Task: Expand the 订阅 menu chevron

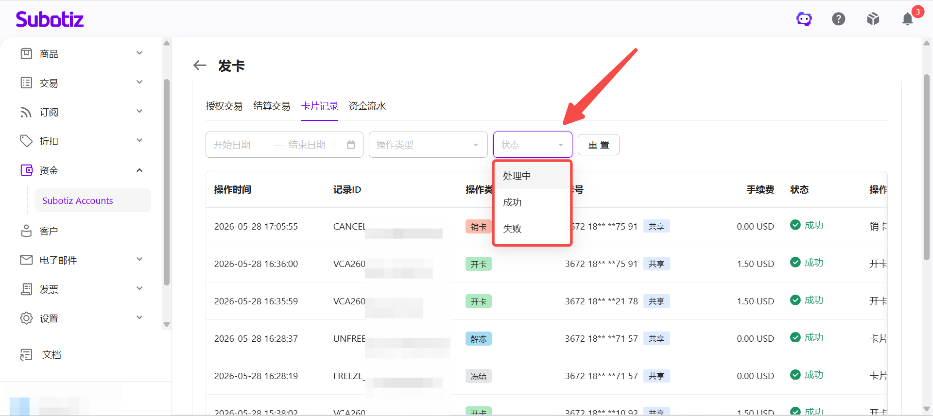Action: click(139, 111)
